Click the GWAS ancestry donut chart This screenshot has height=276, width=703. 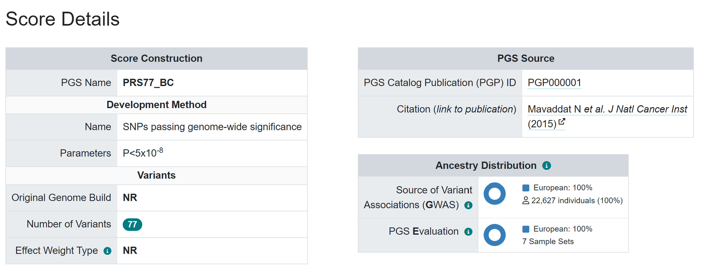pos(495,194)
